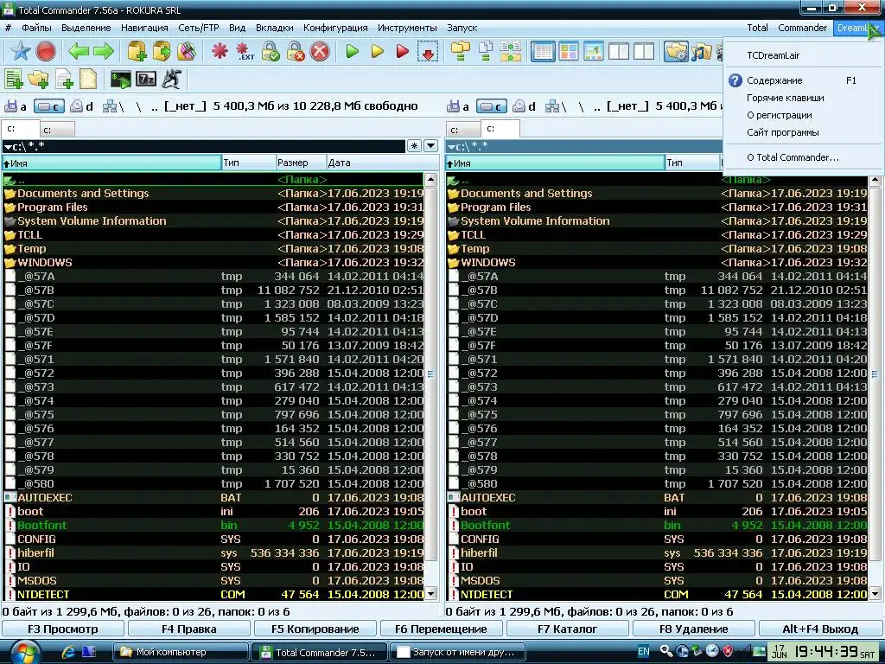885x664 pixels.
Task: Click the two-folders sync toolbar icon
Action: (461, 51)
